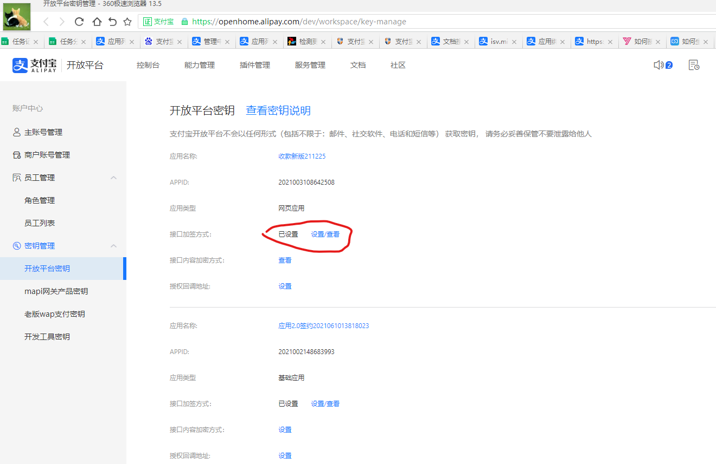The height and width of the screenshot is (464, 716).
Task: Reload the page with the refresh icon
Action: coord(79,22)
